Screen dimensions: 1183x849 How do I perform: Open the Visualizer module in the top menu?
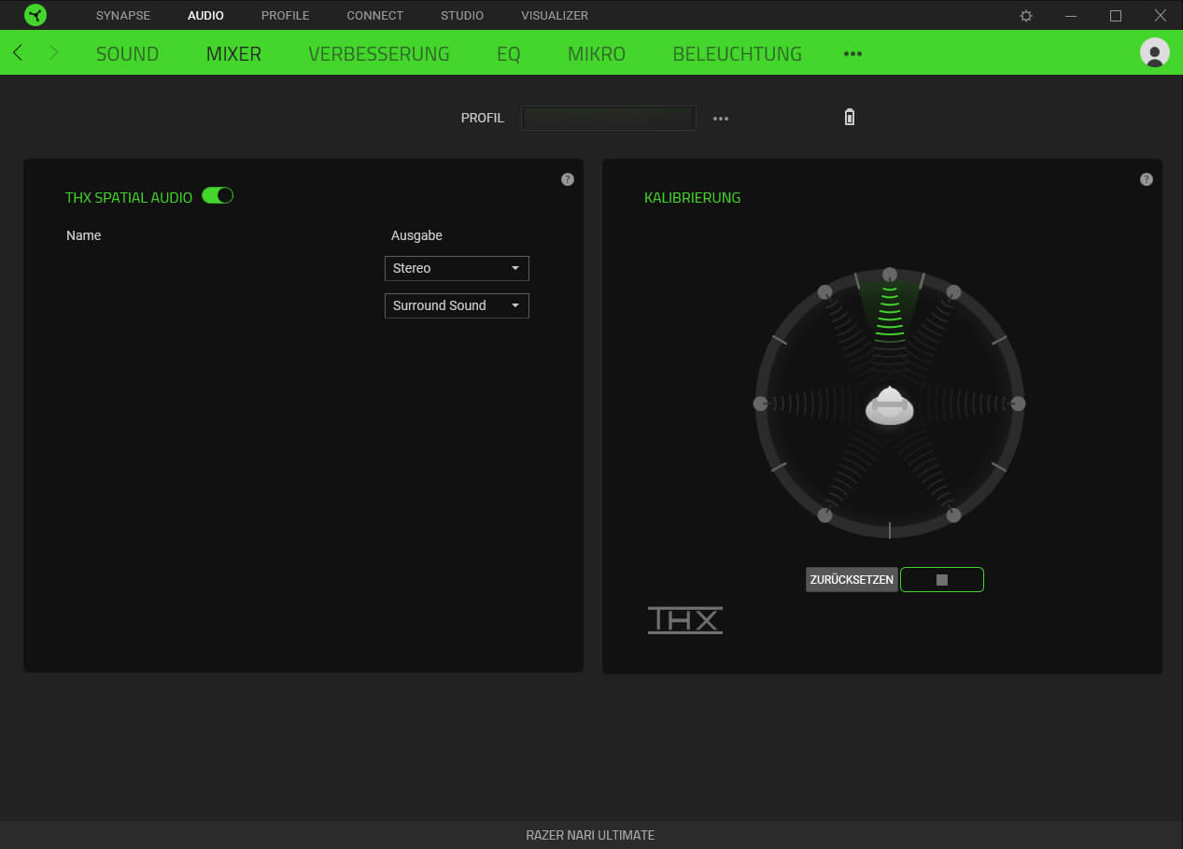[555, 16]
